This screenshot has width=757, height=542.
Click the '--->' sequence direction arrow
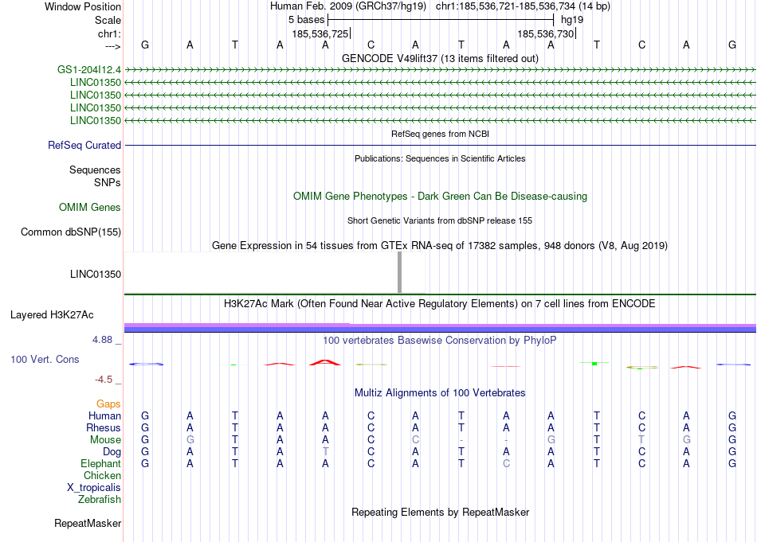point(113,46)
